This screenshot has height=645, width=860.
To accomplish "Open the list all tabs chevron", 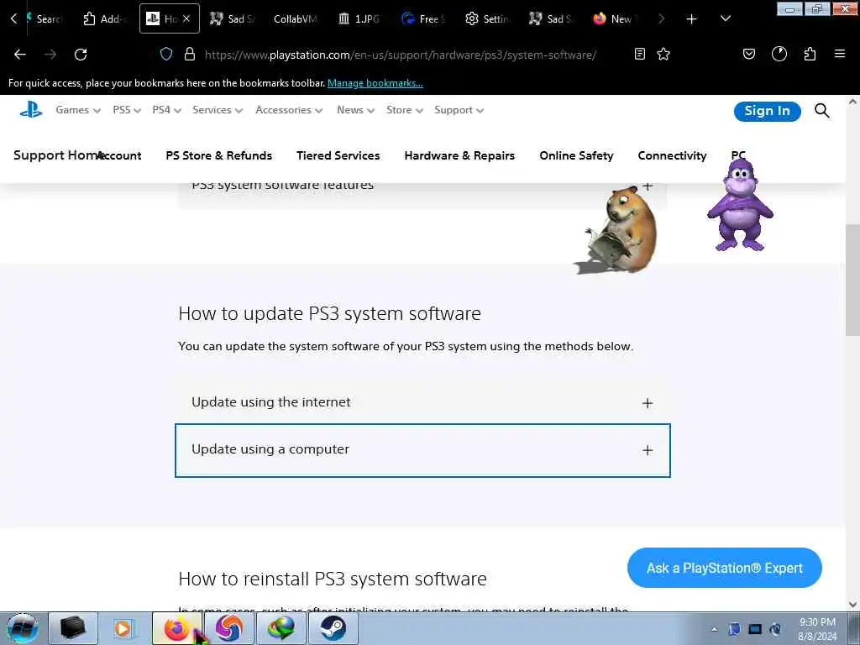I will tap(725, 18).
